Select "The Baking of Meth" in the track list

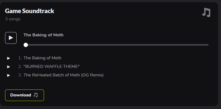tap(42, 58)
